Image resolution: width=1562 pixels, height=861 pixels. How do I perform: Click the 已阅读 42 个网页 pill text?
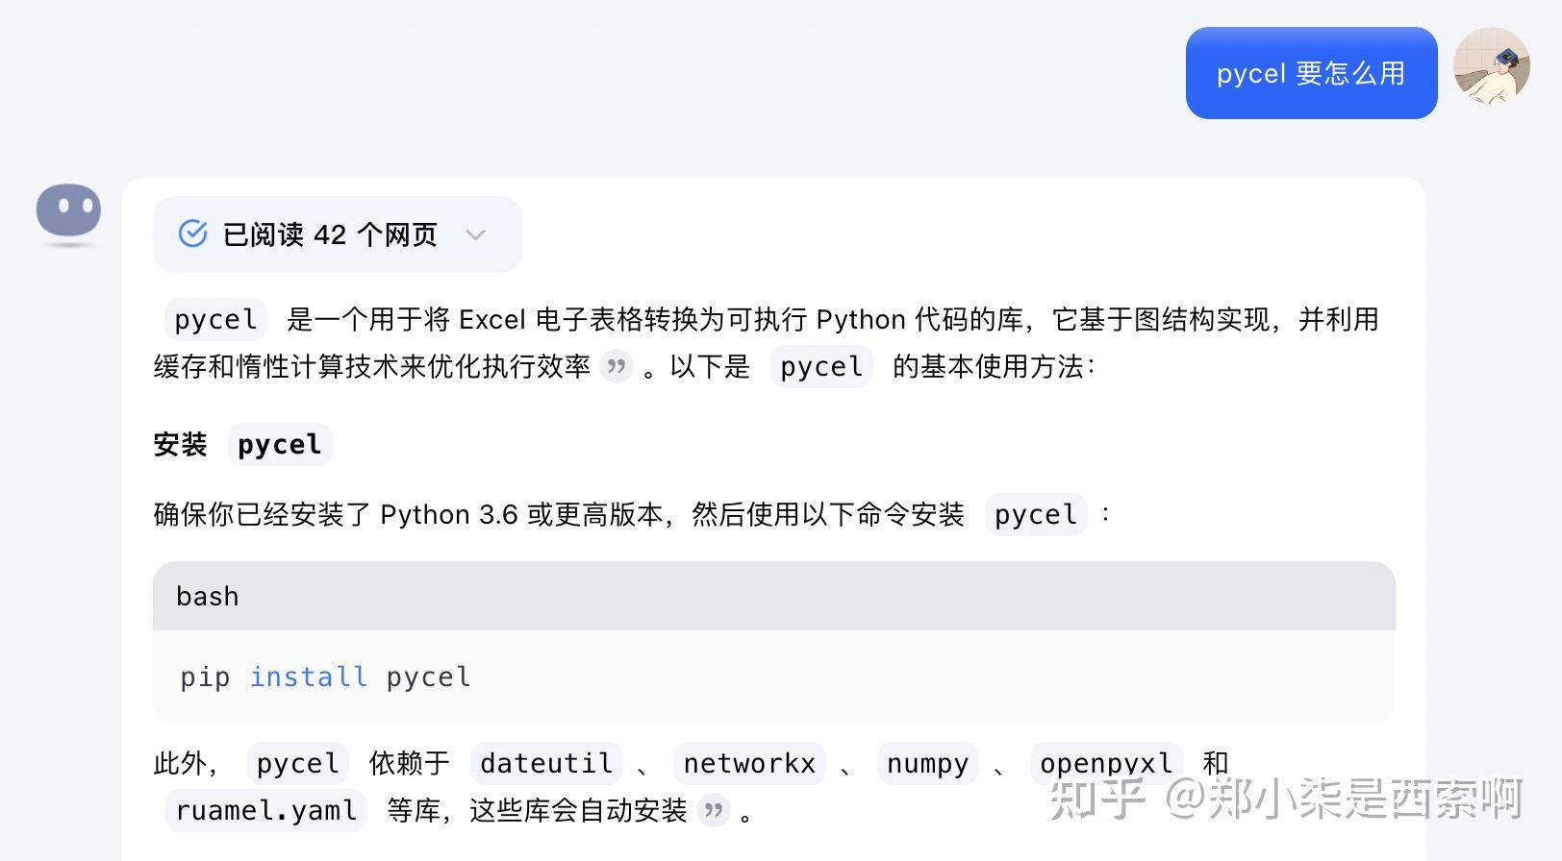(x=327, y=234)
